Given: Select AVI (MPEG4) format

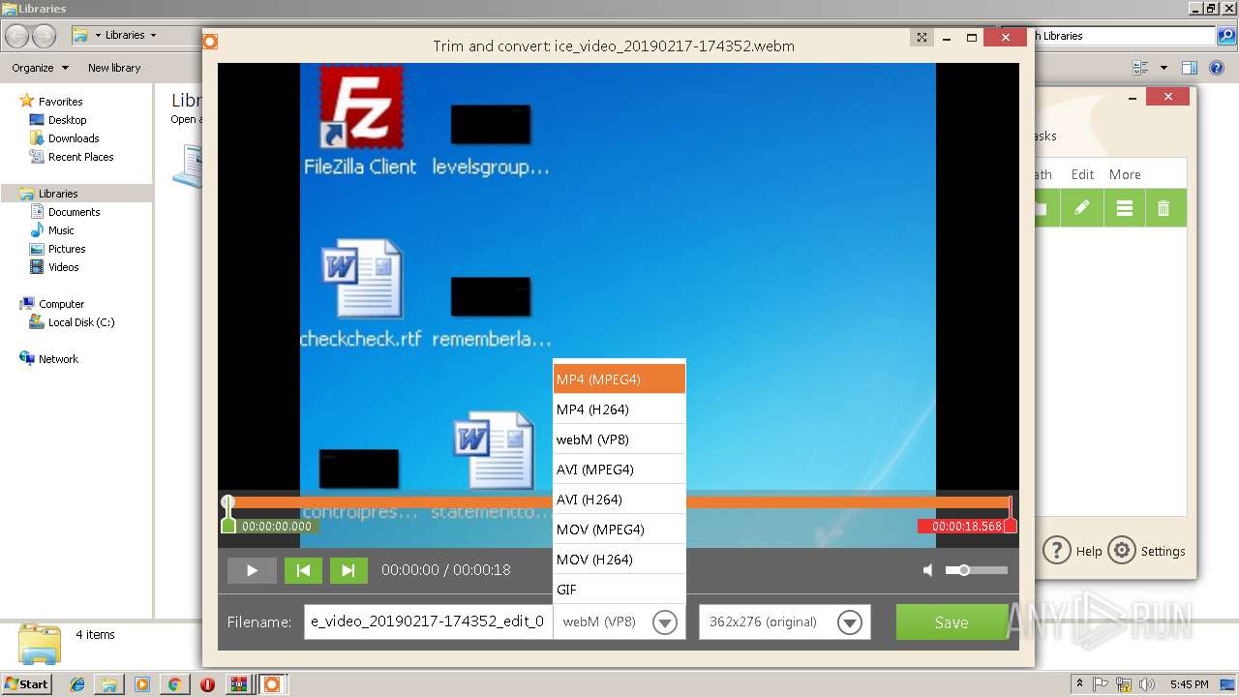Looking at the screenshot, I should point(619,470).
